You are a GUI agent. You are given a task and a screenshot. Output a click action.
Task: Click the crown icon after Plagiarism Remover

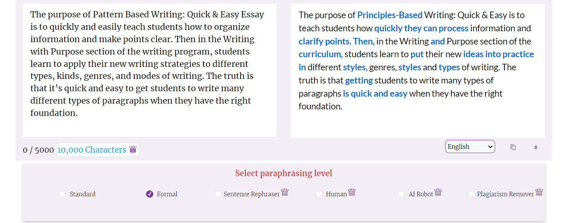pos(539,192)
